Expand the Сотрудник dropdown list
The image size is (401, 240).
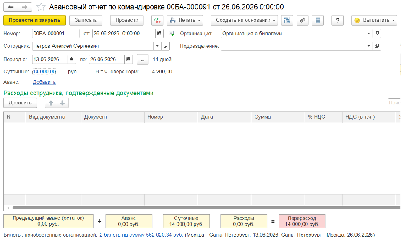pos(157,46)
